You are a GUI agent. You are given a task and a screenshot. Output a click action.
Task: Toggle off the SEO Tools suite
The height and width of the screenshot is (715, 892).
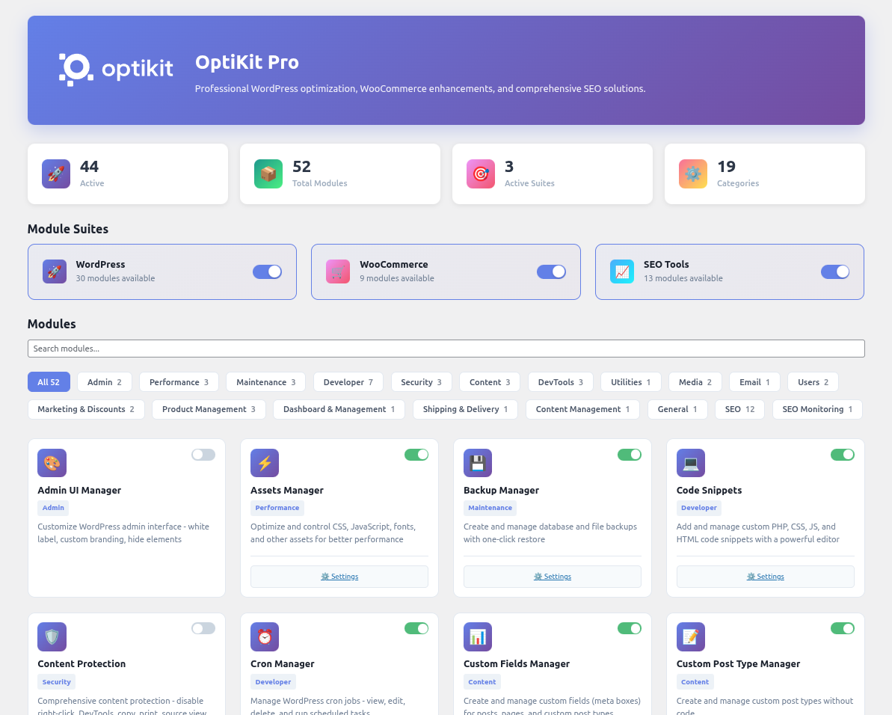coord(834,271)
